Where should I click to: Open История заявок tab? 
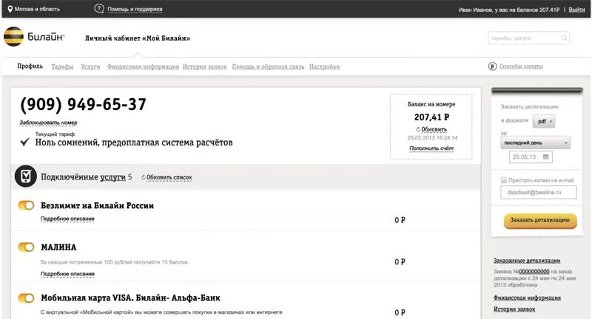point(205,66)
